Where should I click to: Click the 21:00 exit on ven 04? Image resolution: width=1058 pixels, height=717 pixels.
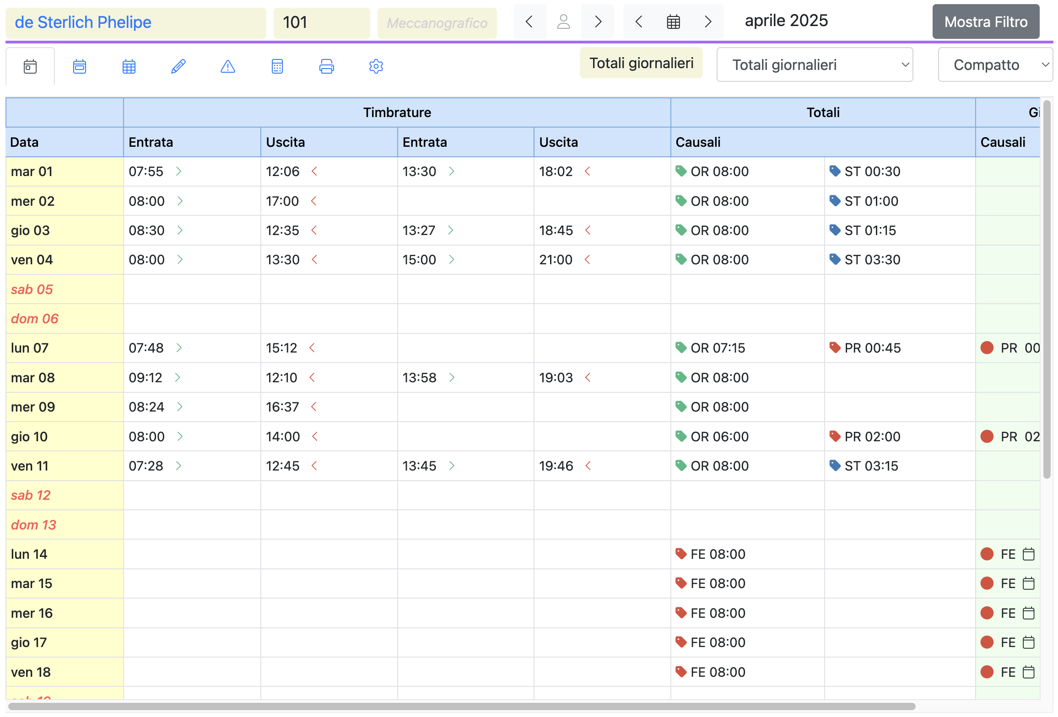[x=556, y=260]
